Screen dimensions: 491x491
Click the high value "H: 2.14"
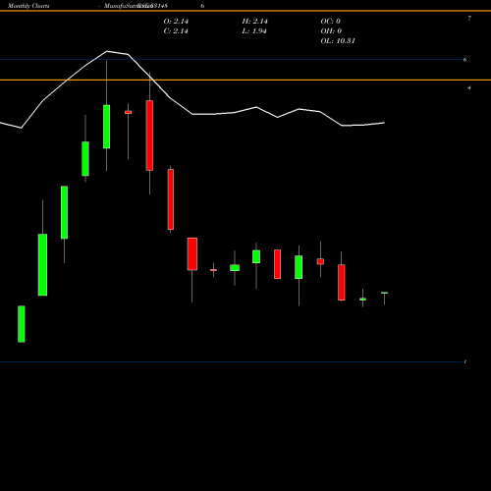tap(255, 22)
